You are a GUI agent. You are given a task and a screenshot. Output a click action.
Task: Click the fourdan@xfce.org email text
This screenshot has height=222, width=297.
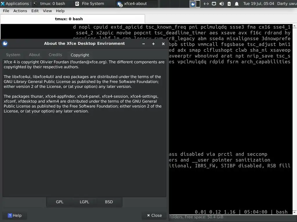click(88, 62)
